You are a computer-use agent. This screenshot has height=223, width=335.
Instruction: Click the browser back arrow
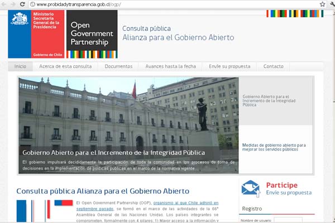4,4
